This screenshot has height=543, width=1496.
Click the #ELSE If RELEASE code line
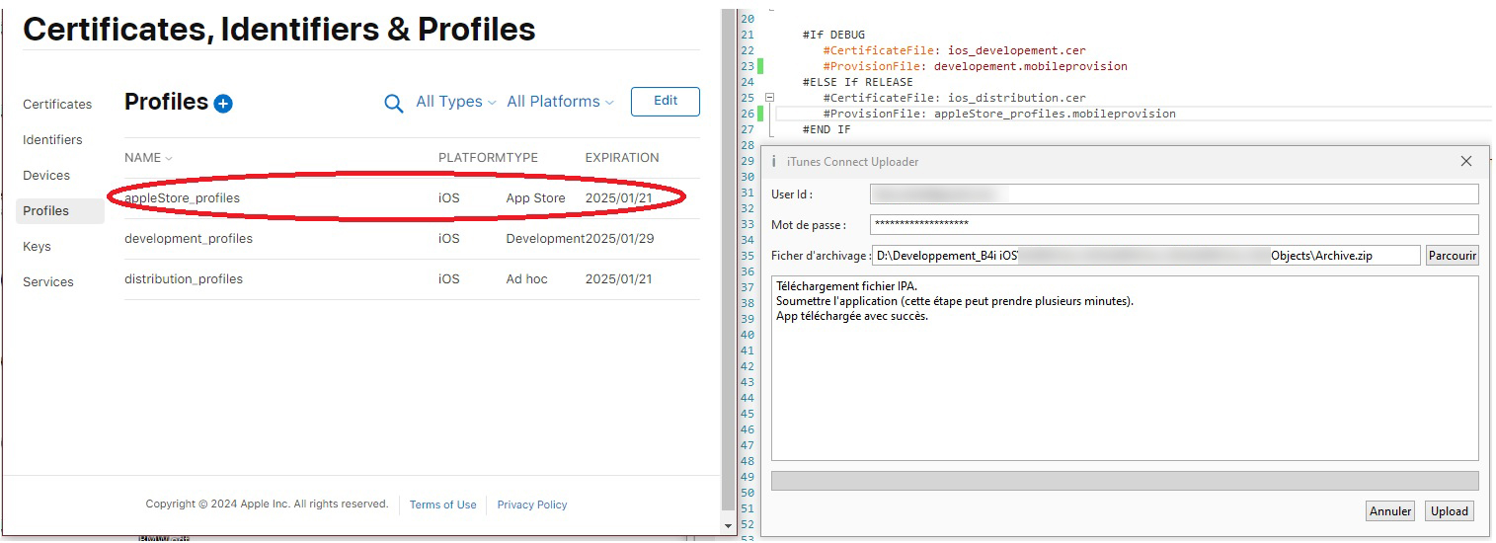click(x=858, y=82)
